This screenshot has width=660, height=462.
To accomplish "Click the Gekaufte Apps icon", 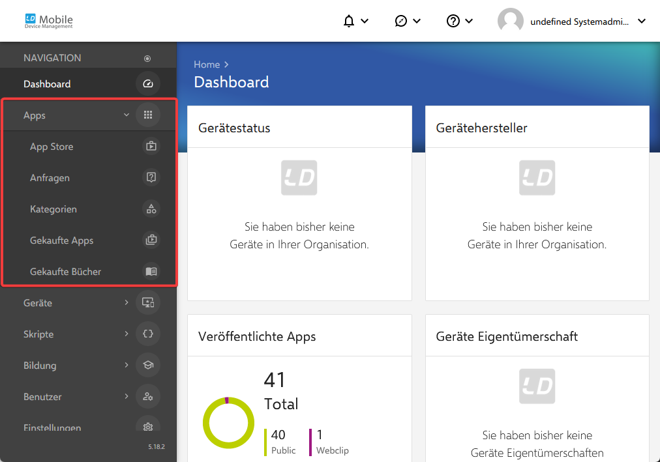I will [x=151, y=240].
